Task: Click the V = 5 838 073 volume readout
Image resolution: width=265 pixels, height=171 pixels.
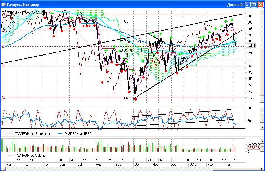Action: point(12,31)
